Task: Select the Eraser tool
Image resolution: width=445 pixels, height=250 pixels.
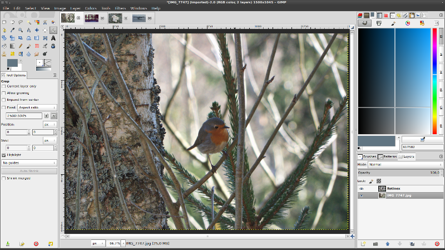Action: tap(37, 46)
